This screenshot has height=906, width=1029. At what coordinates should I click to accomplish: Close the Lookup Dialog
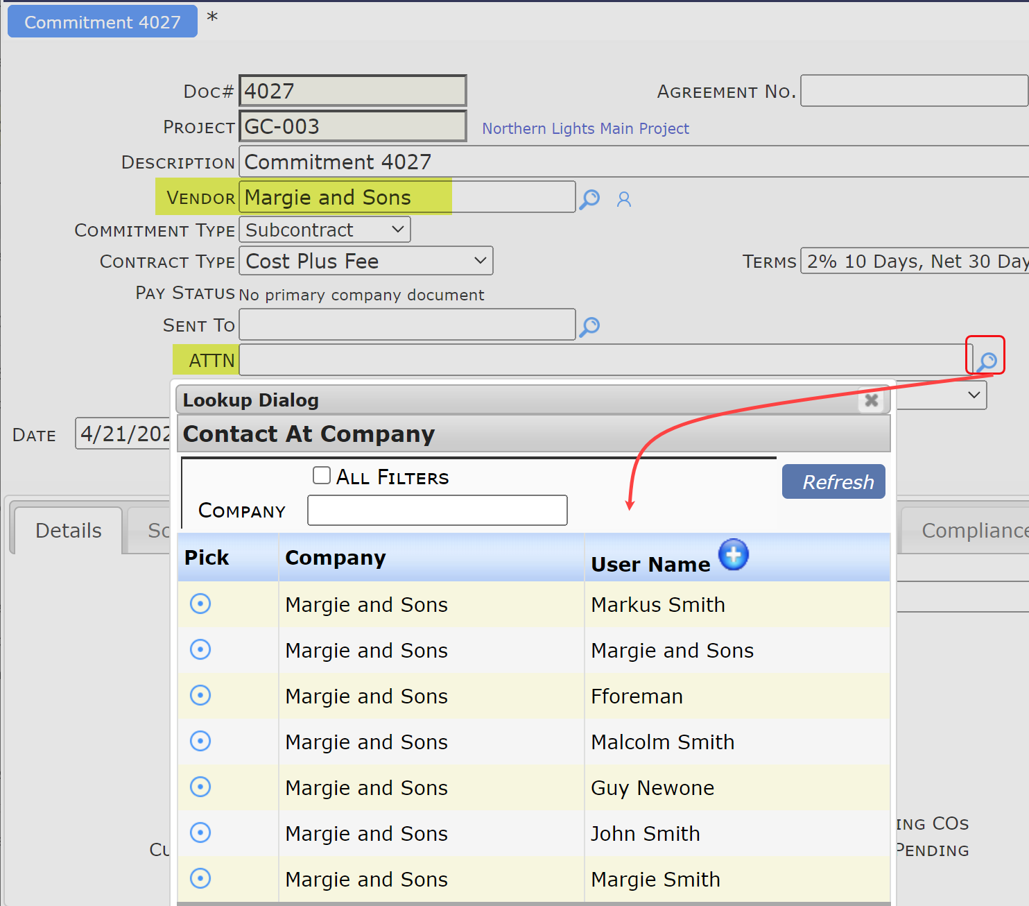(x=872, y=400)
